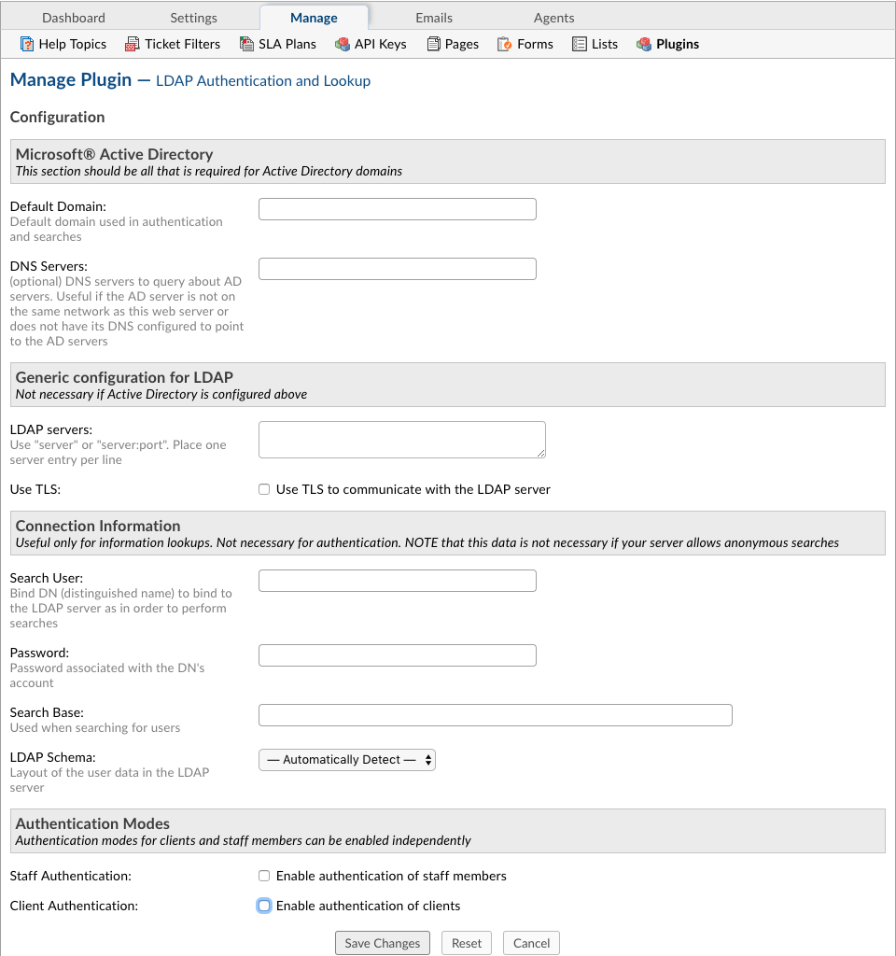This screenshot has width=896, height=956.
Task: Enable authentication of staff members
Action: 264,876
